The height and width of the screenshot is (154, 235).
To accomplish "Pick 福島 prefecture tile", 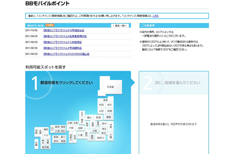I will 109,117.
